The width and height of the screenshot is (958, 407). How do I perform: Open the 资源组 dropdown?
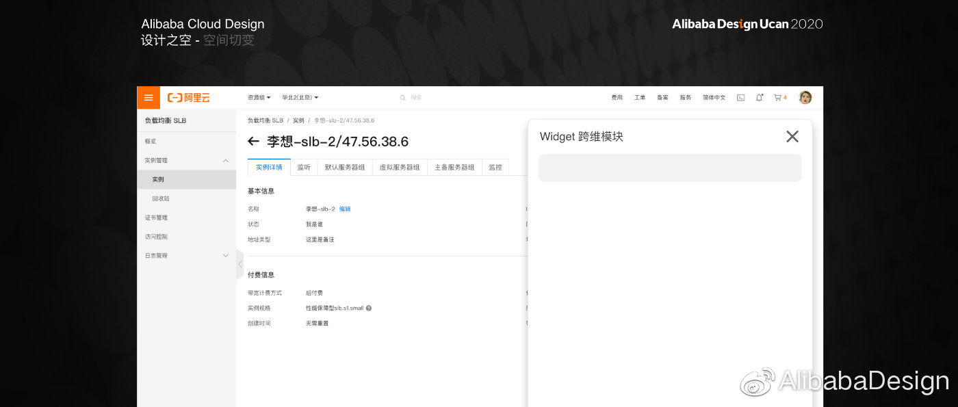pyautogui.click(x=259, y=98)
